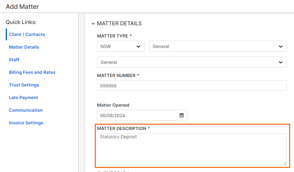Jump to the Invoice Settings quick link
Image resolution: width=294 pixels, height=172 pixels.
click(x=26, y=123)
